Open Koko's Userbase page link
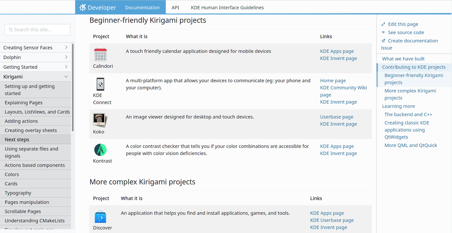The image size is (452, 233). [x=336, y=117]
